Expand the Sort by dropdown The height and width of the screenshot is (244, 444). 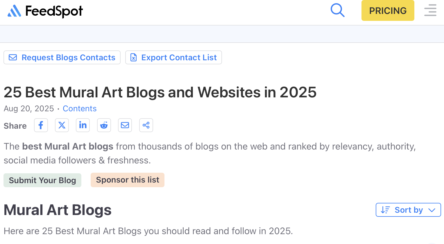[x=408, y=210]
